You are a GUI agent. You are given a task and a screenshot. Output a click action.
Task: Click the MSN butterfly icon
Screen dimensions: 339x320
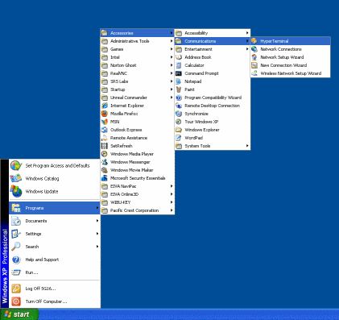(105, 122)
